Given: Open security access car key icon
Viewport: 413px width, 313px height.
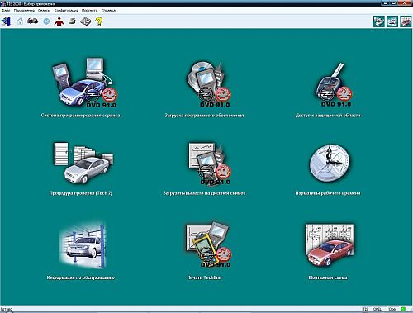Looking at the screenshot, I should [x=333, y=85].
